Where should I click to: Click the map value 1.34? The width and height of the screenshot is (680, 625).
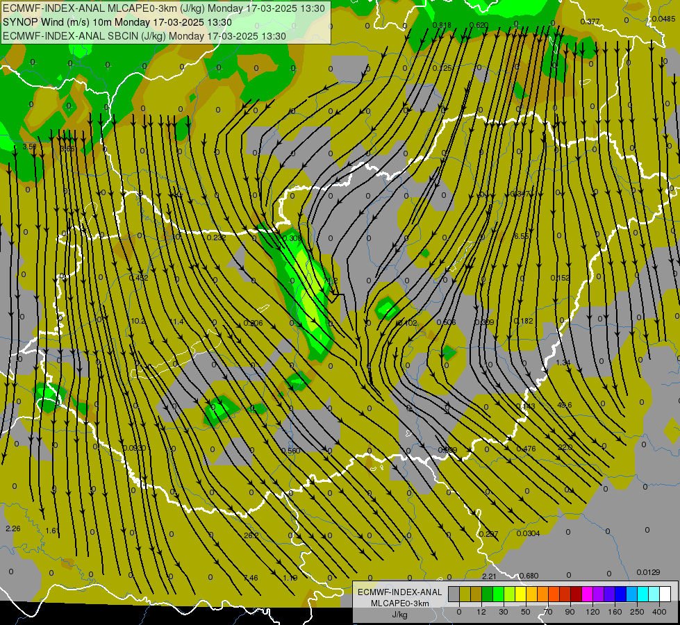[563, 362]
